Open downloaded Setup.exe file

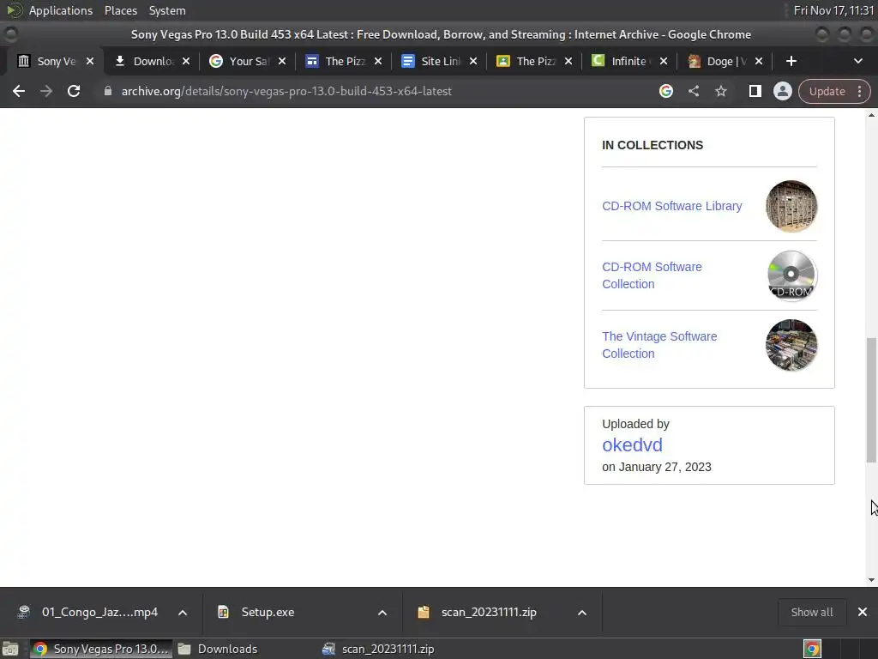click(256, 613)
